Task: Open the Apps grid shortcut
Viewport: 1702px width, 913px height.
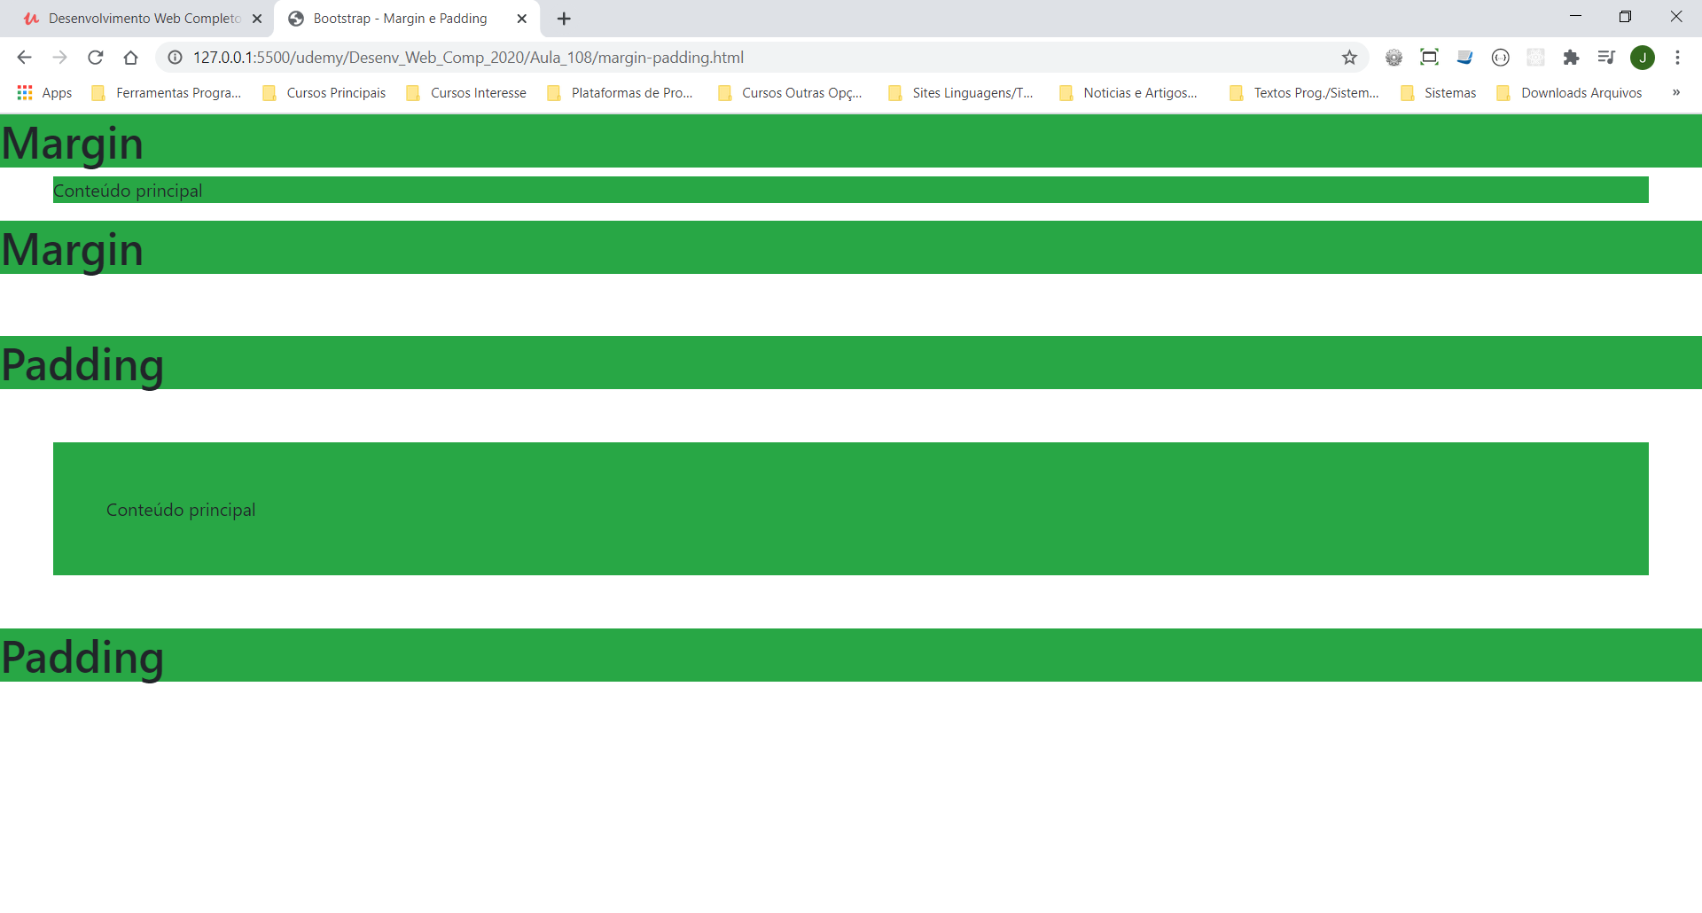Action: click(44, 93)
